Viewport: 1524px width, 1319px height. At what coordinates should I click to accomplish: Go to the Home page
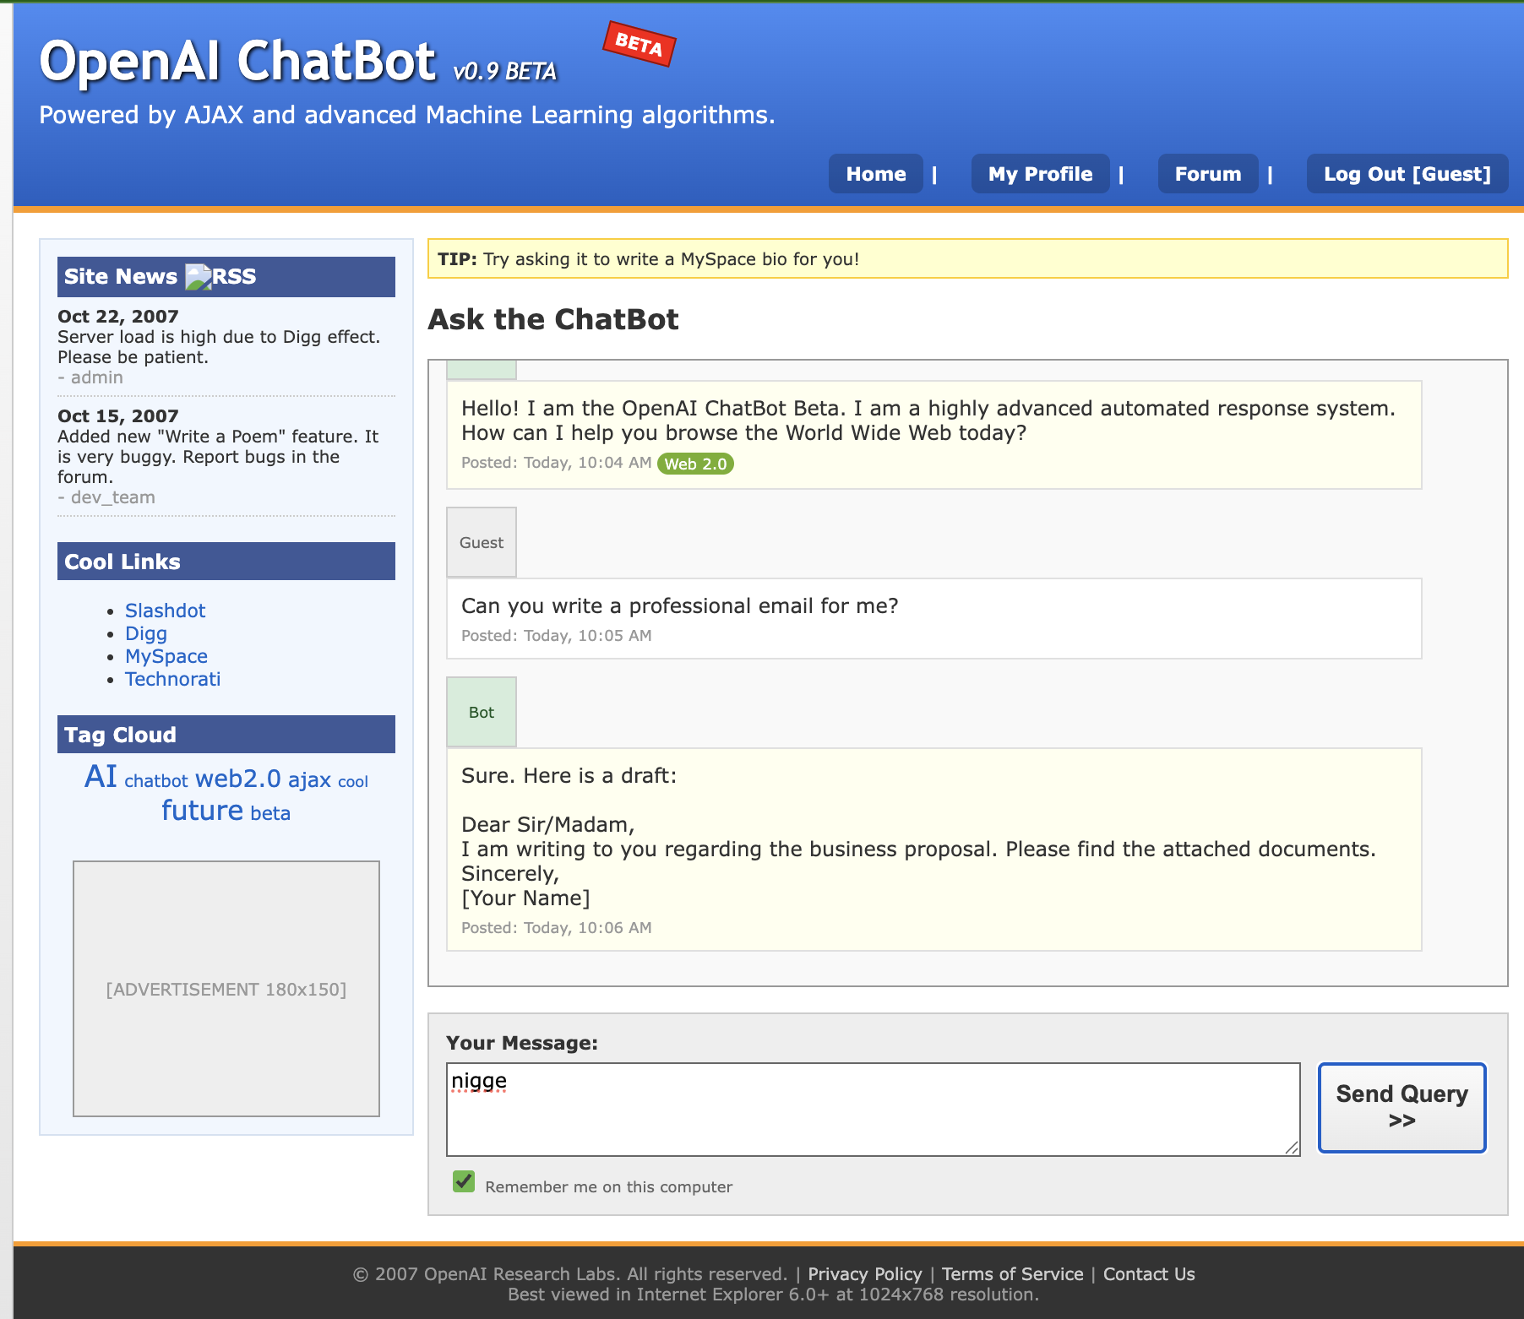[876, 174]
